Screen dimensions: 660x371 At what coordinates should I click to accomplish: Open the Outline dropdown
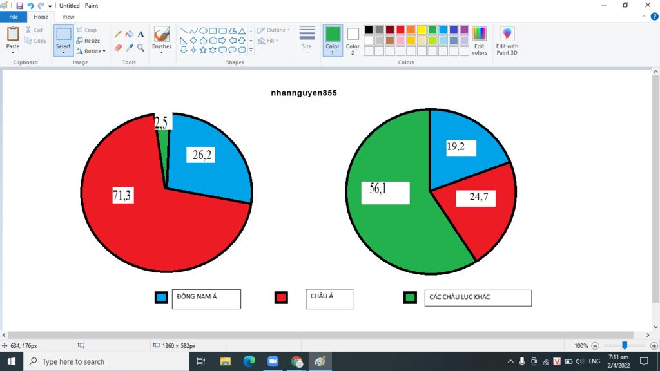[273, 30]
